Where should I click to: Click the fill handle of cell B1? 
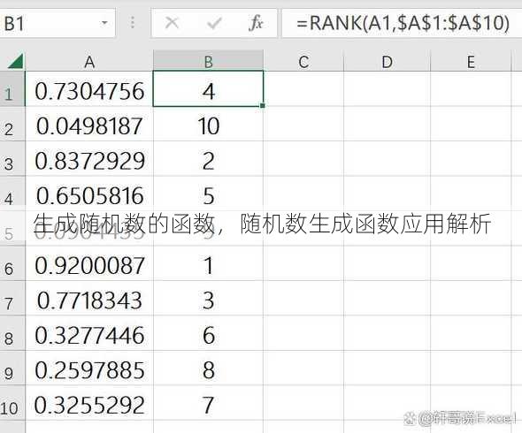(x=263, y=105)
